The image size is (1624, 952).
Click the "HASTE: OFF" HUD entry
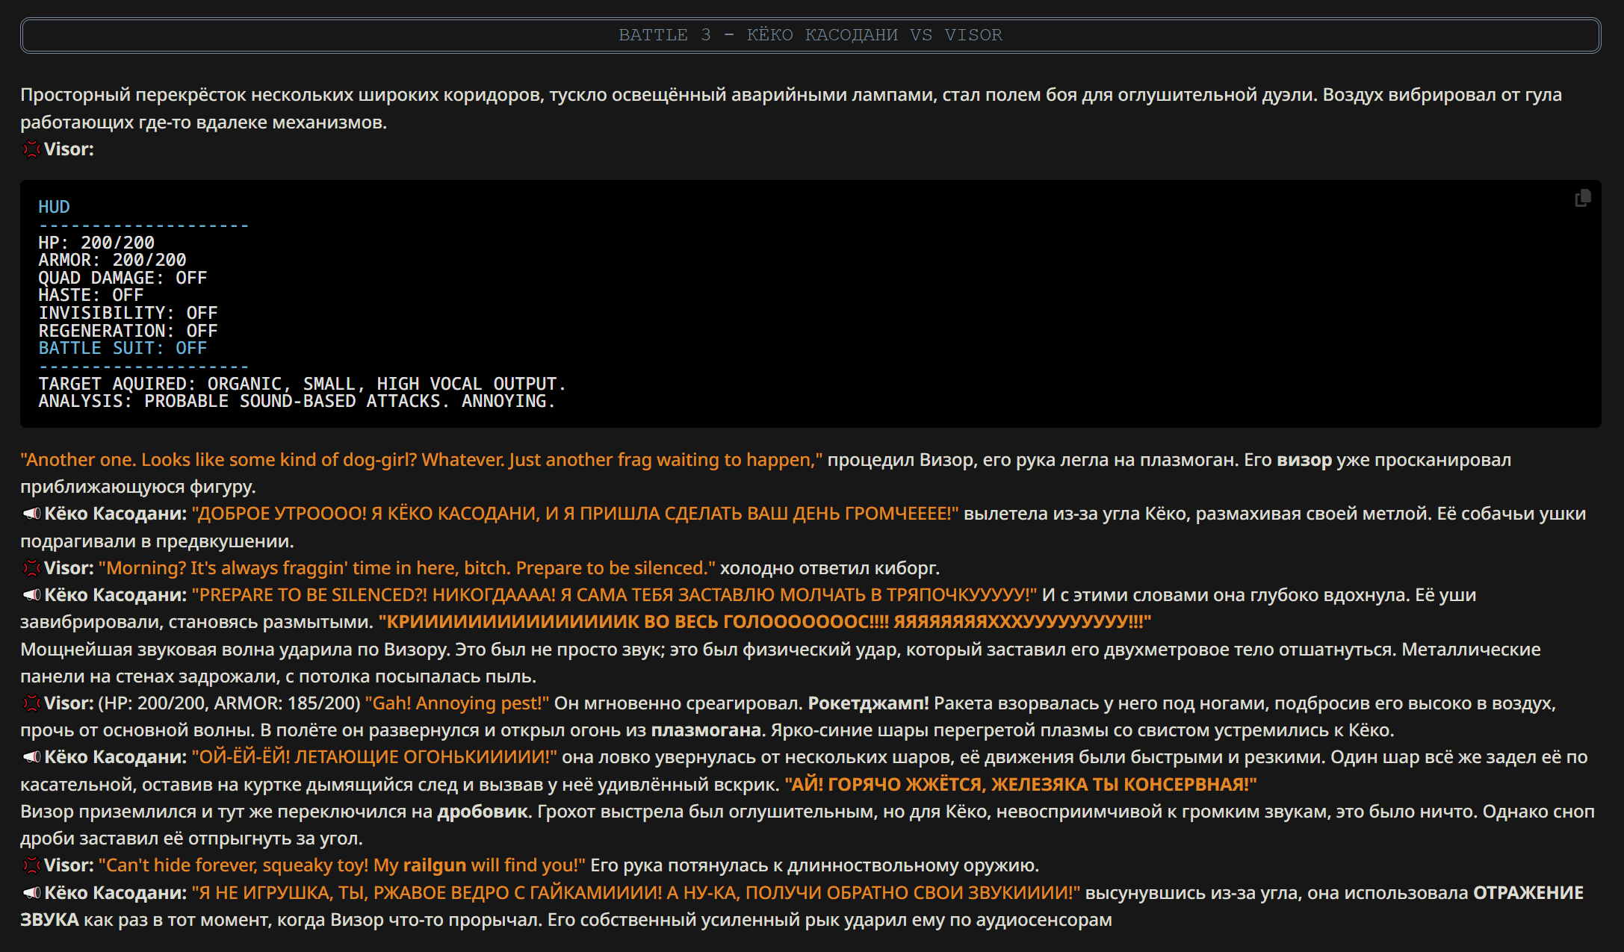tap(90, 295)
